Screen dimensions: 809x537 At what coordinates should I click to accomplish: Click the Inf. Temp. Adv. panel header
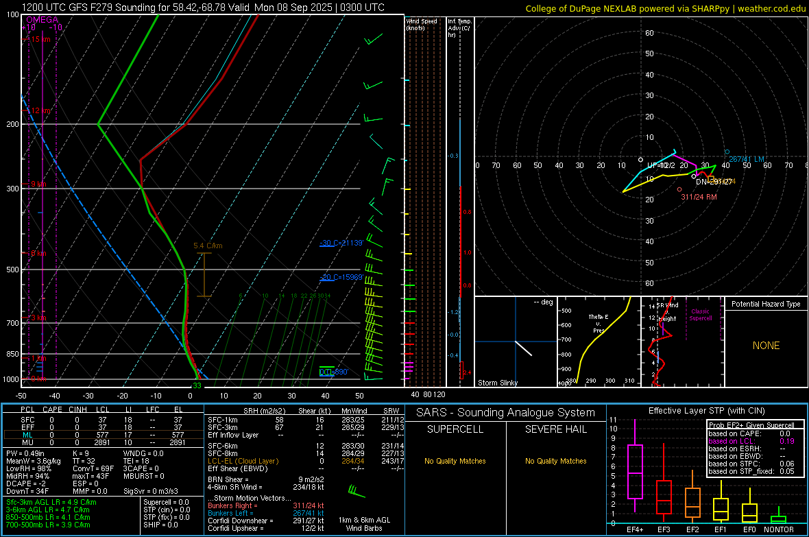tap(459, 28)
